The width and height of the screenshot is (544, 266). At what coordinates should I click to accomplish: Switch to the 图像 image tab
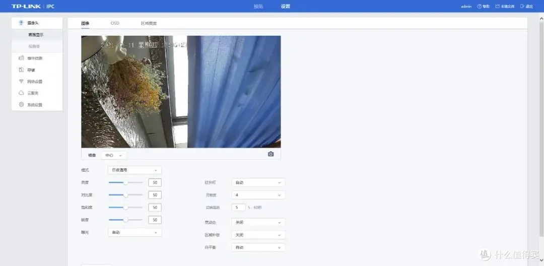[85, 23]
